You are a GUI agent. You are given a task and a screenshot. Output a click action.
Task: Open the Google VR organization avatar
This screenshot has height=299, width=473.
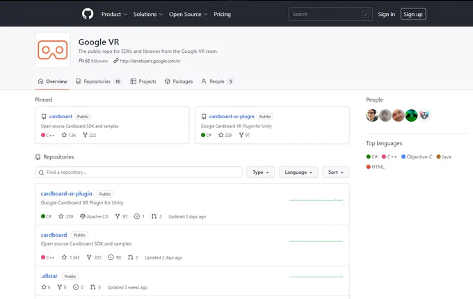tap(53, 50)
